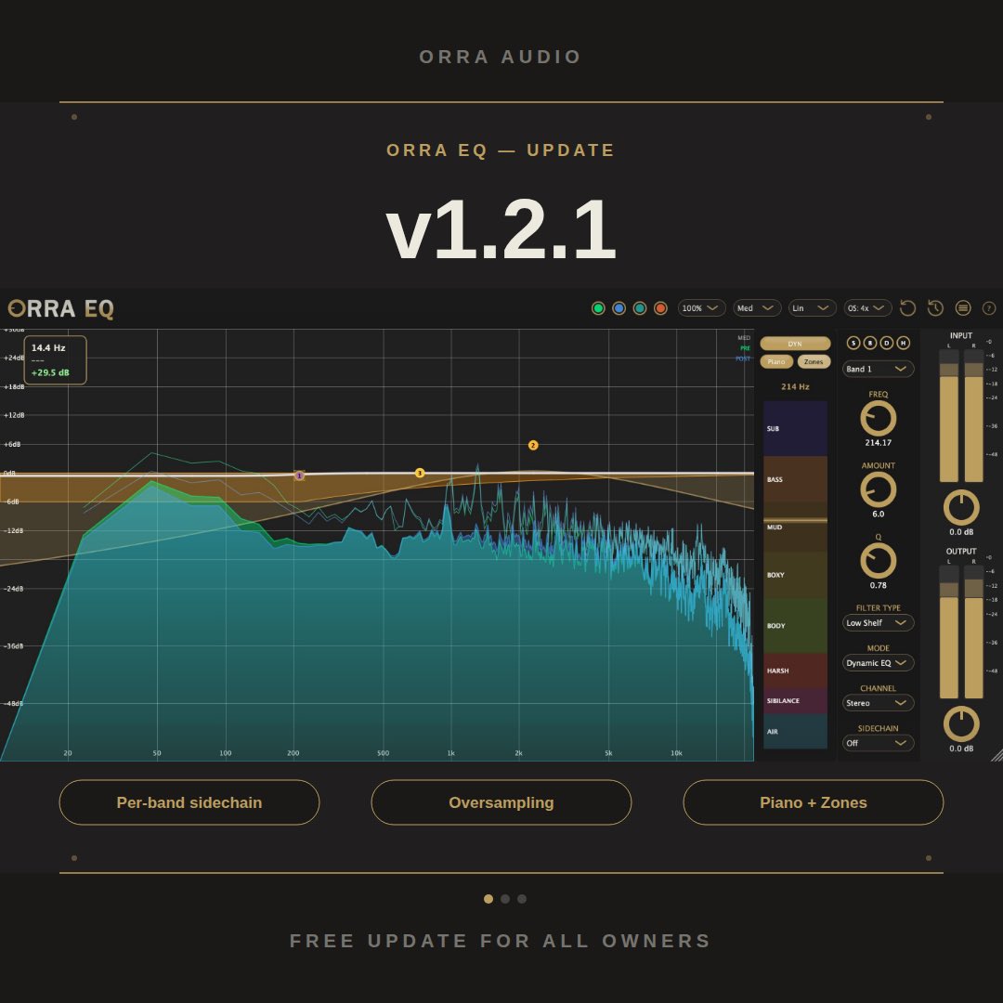Click the OUTPUT gain knob
The image size is (1003, 1003).
(x=961, y=724)
